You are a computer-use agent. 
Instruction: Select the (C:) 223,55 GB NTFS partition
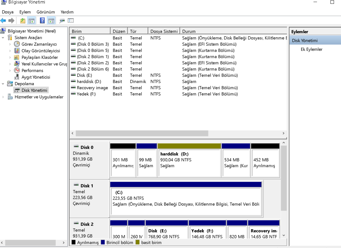[186, 199]
